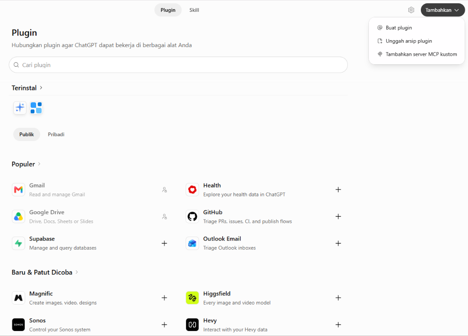Click the Higgsfield logo
The height and width of the screenshot is (336, 468).
[x=192, y=298]
